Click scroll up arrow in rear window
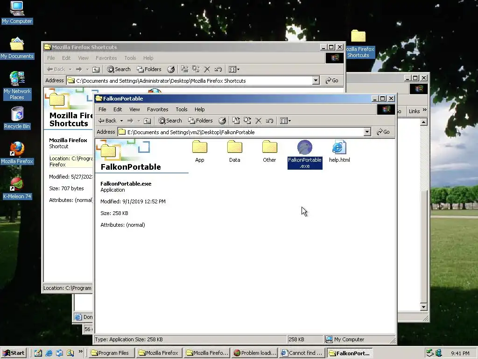The height and width of the screenshot is (359, 478). point(423,122)
